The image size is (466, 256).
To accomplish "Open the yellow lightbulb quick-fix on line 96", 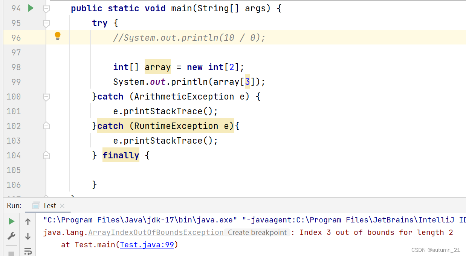I will [58, 36].
